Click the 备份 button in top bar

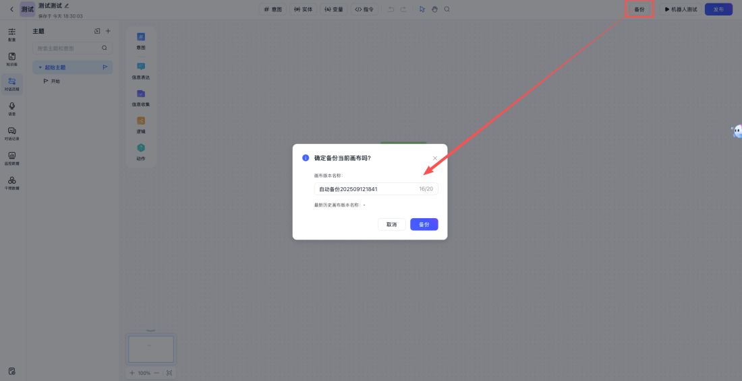coord(639,9)
